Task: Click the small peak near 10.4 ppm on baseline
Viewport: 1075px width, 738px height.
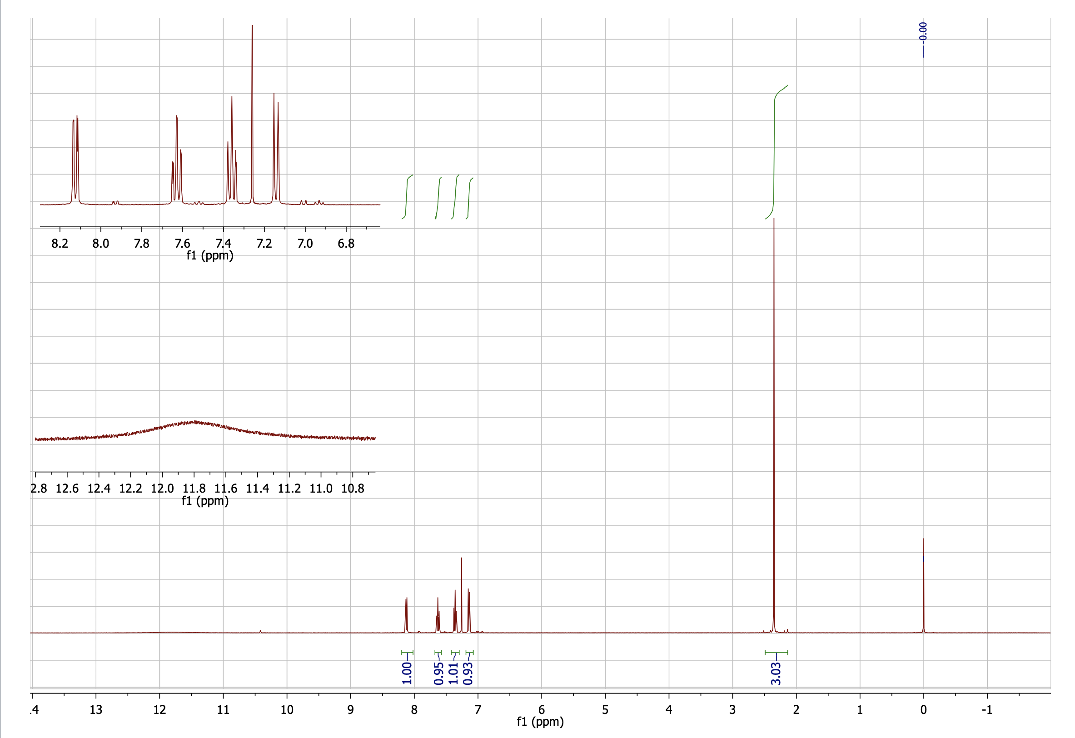Action: pyautogui.click(x=260, y=631)
